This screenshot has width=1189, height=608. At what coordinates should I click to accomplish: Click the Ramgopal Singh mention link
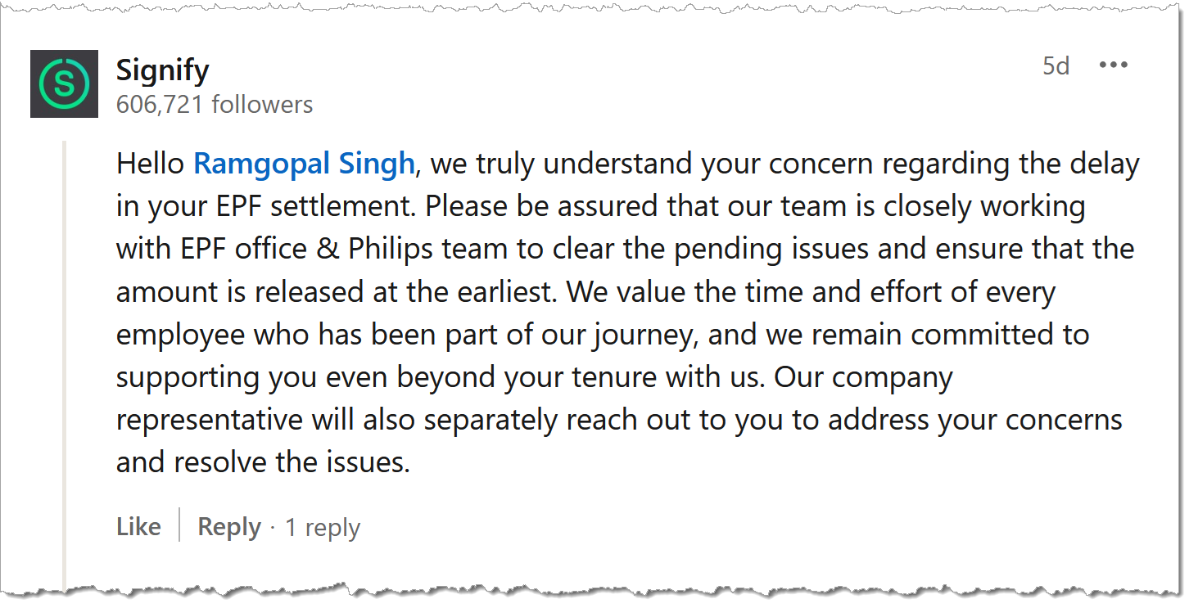[304, 164]
